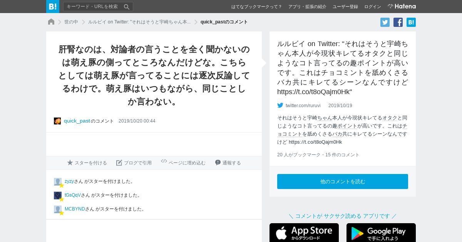The image size is (462, 242).
Task: Click スターを付ける label text
Action: [x=91, y=163]
